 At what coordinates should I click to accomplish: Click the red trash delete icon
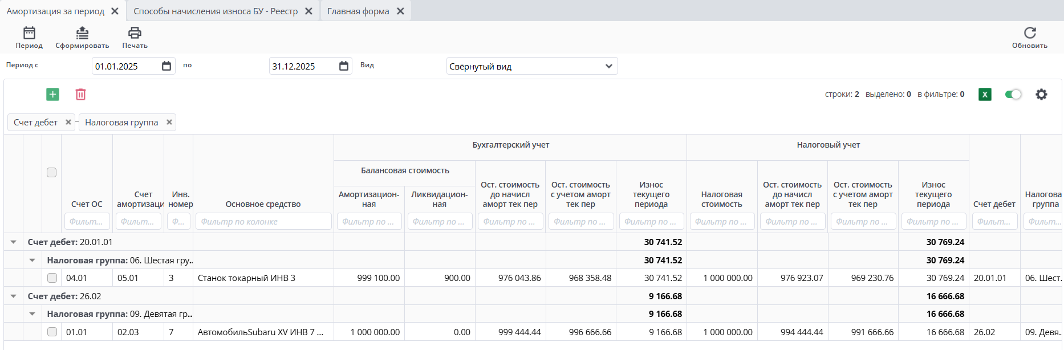click(x=81, y=95)
